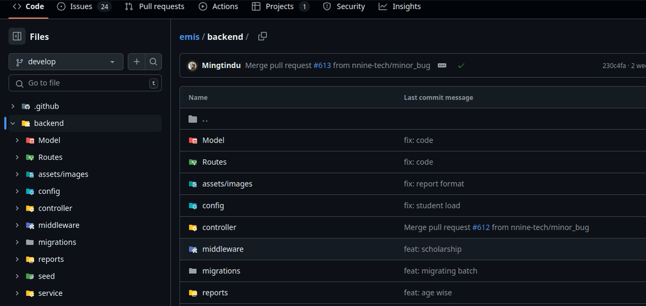Viewport: 646px width, 306px height.
Task: Open the controller folder in file list
Action: (x=219, y=227)
